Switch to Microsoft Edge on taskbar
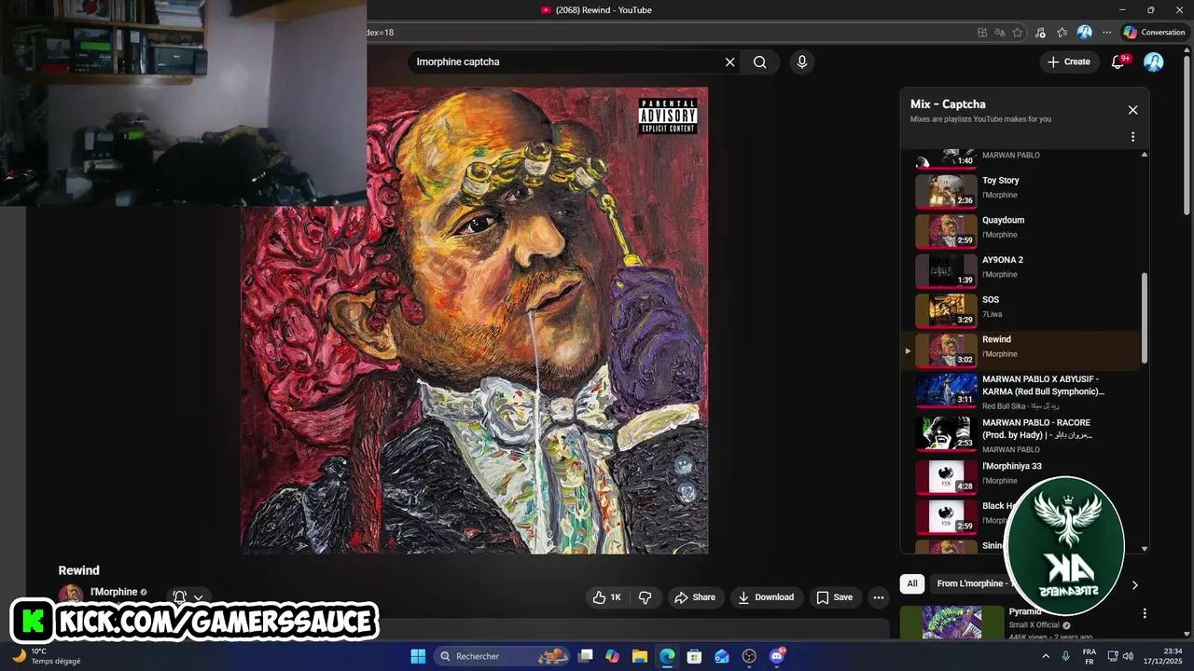This screenshot has width=1194, height=671. 667,656
